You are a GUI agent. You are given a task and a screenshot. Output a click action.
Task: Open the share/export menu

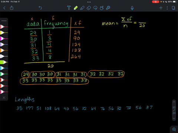11,8
